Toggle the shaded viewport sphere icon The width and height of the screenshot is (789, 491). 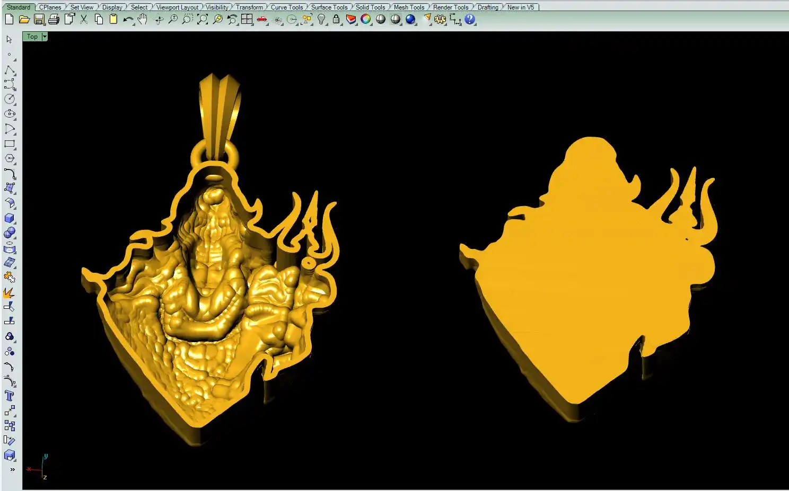click(x=381, y=20)
